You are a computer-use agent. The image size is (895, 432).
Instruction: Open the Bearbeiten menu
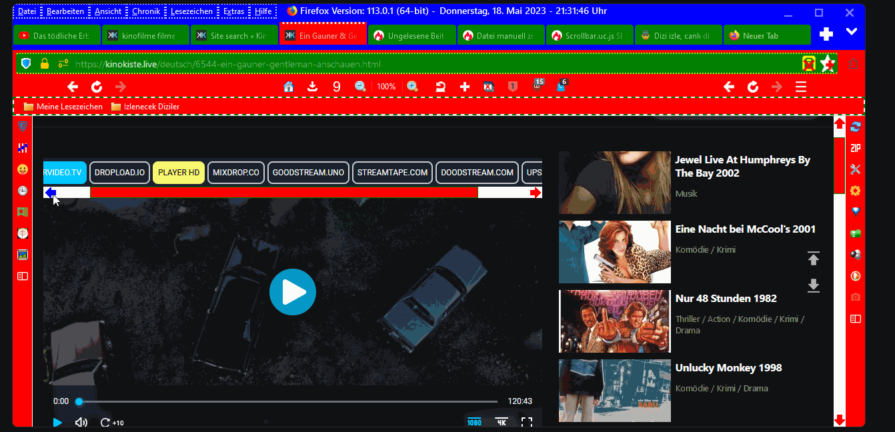[65, 11]
